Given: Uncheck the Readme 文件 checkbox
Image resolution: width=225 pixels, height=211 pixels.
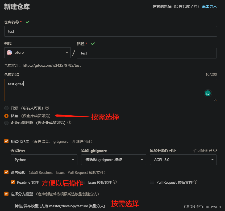Looking at the screenshot, I should (12, 182).
